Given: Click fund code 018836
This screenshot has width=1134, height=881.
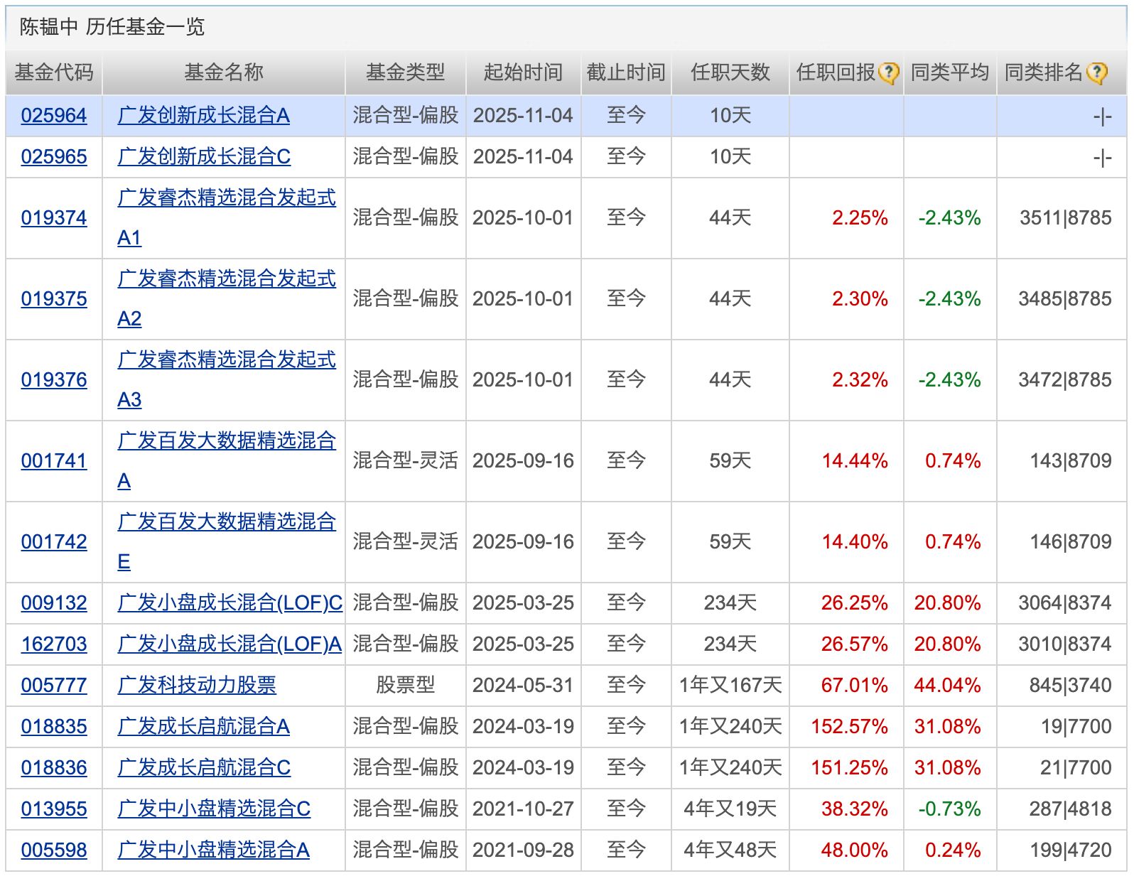Looking at the screenshot, I should [x=54, y=768].
